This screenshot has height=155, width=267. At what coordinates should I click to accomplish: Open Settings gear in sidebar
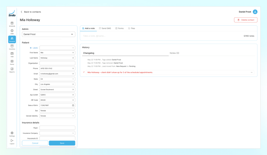coord(12,134)
